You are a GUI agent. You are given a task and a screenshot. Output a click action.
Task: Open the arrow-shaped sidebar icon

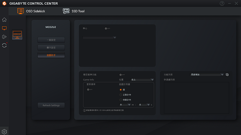(4, 37)
